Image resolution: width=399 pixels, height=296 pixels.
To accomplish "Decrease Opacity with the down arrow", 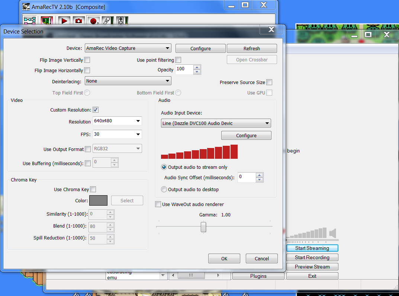I will pos(197,72).
